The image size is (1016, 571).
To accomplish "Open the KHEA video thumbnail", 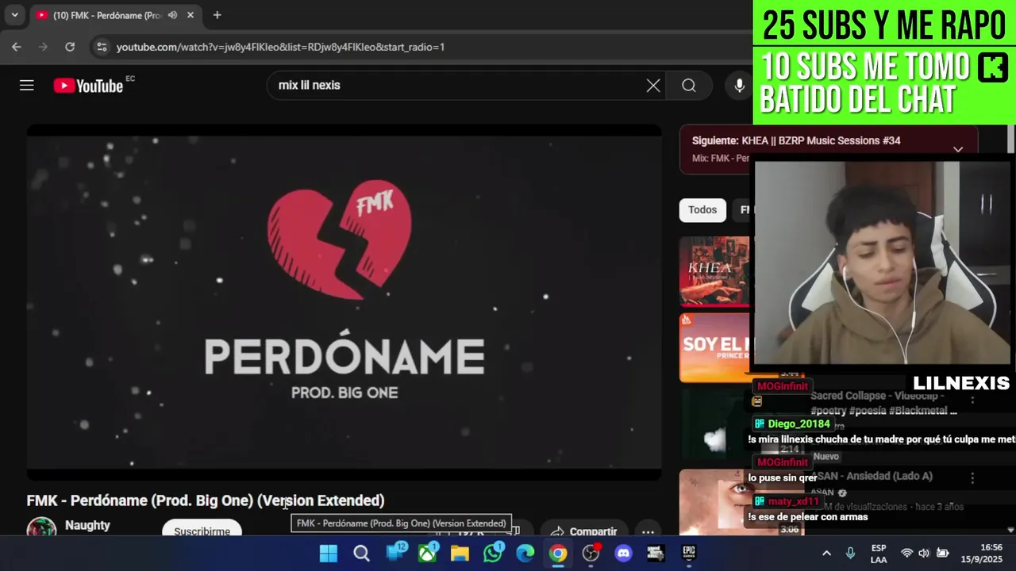I will 715,271.
